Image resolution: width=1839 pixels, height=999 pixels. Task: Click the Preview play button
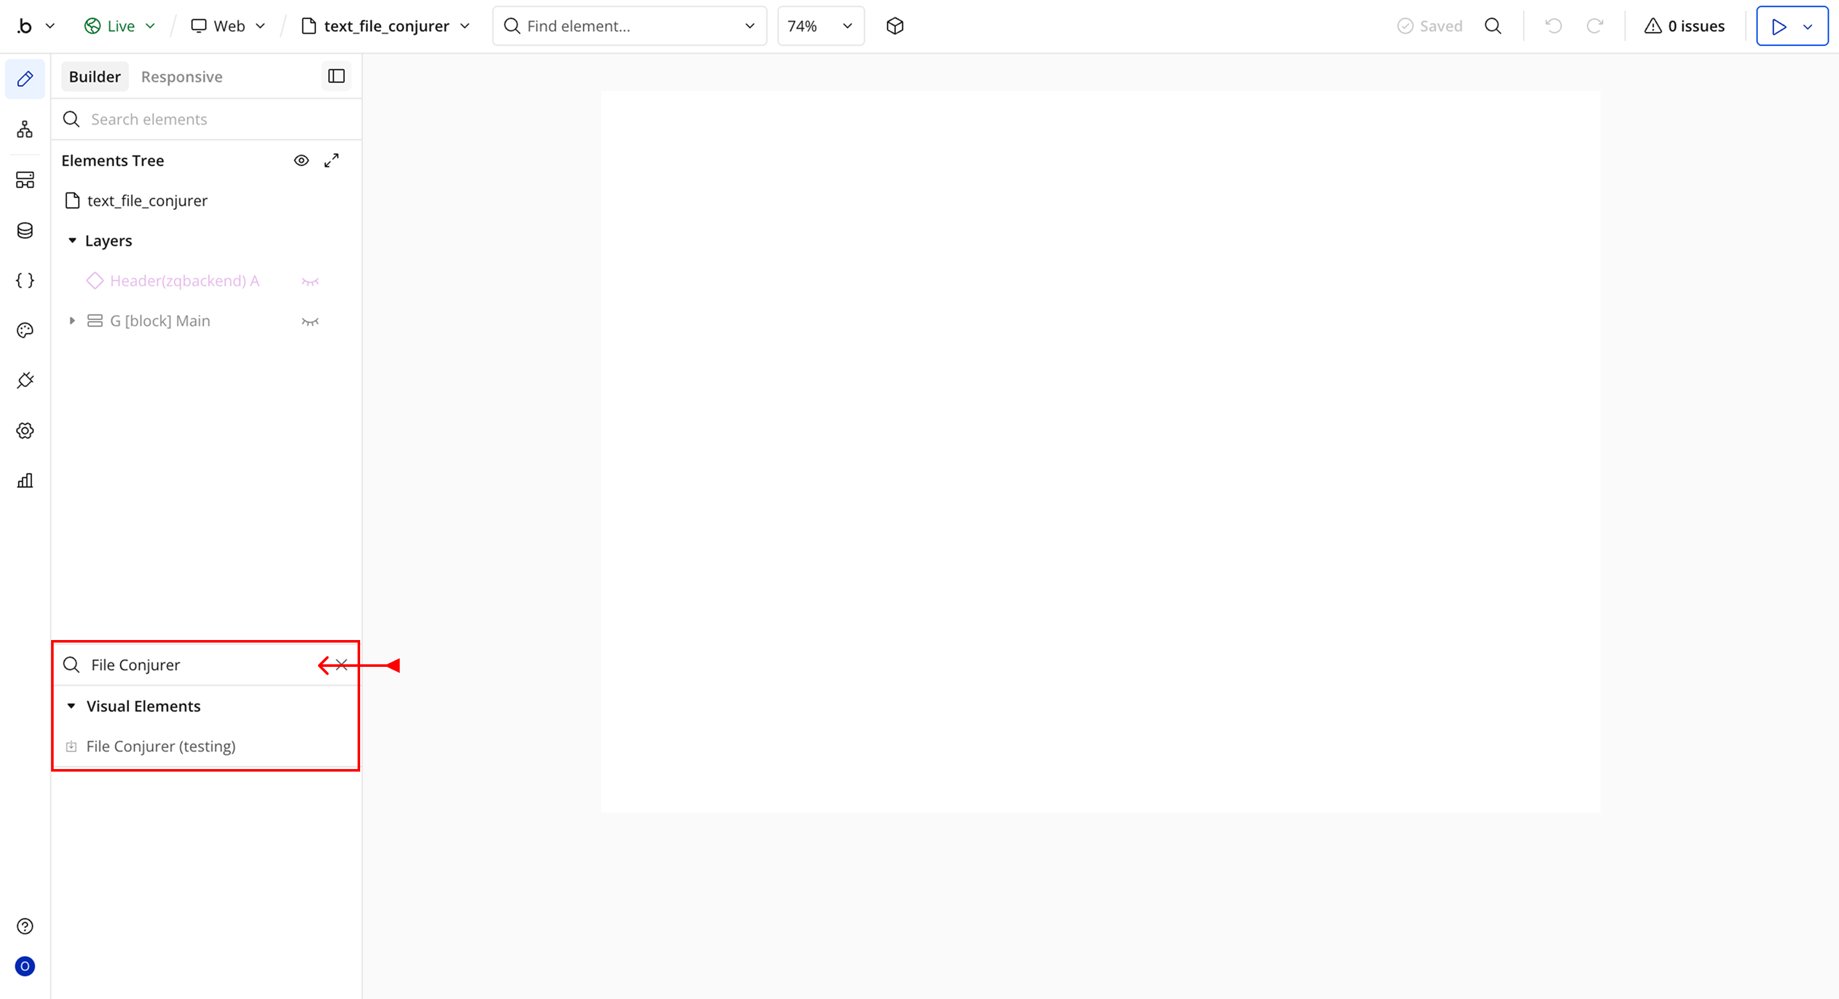click(1779, 26)
